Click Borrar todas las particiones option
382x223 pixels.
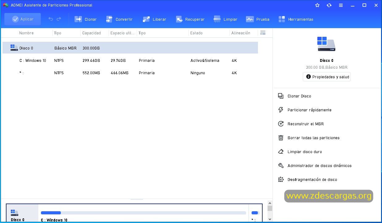tap(313, 138)
